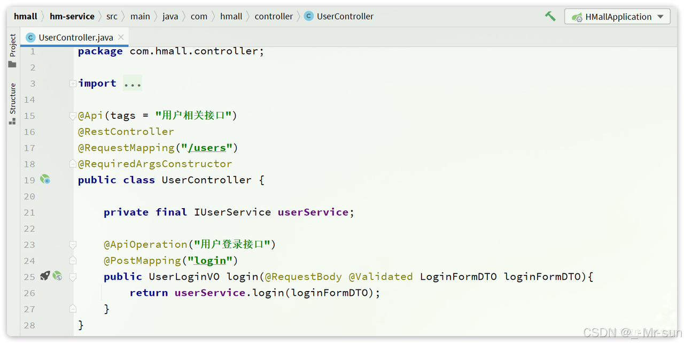Image resolution: width=684 pixels, height=344 pixels.
Task: Click the Structure tool window icon
Action: [x=12, y=121]
